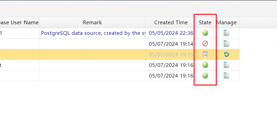Click the empty remark cell of the last row
The height and width of the screenshot is (124, 277).
(92, 76)
